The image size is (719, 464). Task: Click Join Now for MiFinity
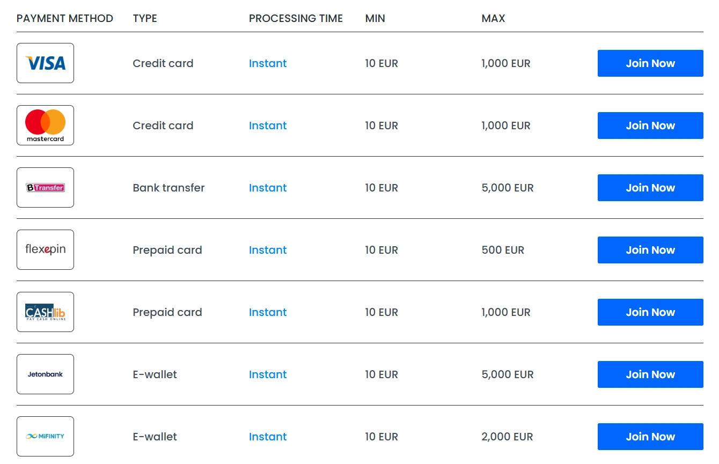[650, 437]
